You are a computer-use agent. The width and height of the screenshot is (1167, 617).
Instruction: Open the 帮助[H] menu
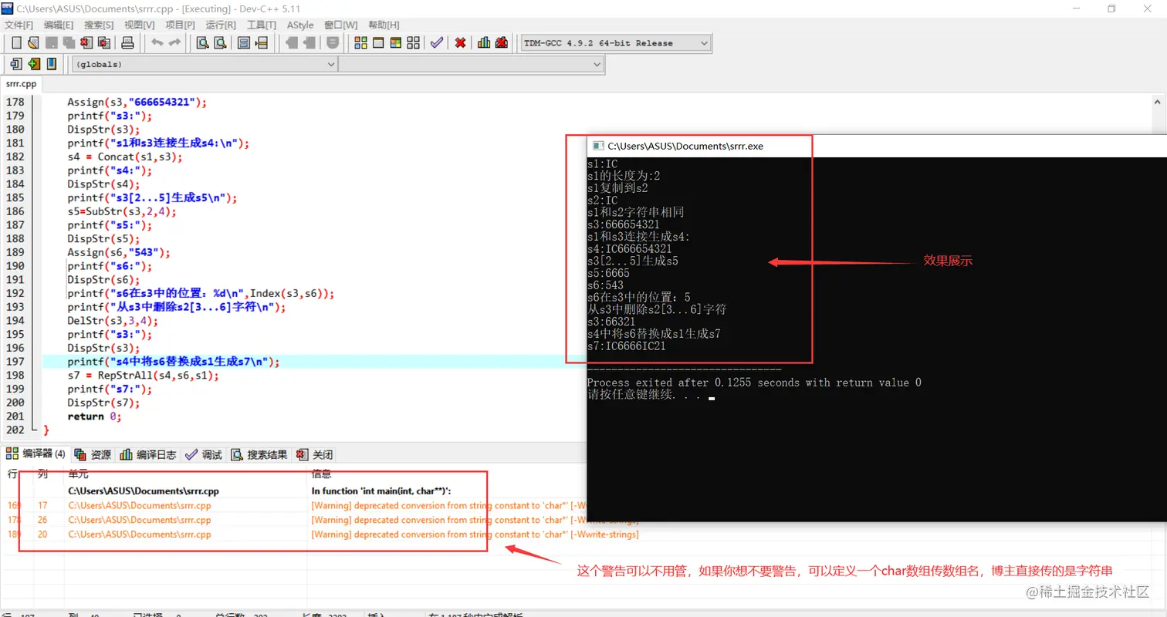coord(384,25)
